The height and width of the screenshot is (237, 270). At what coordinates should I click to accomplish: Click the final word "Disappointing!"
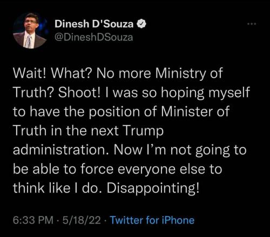(153, 189)
